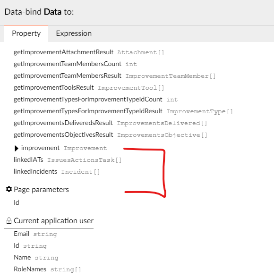
Task: Choose the linkedIATs property
Action: point(68,160)
